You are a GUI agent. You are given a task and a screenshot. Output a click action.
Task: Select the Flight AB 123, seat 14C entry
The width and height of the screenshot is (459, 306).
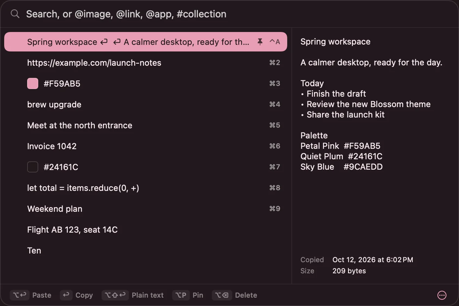click(x=146, y=229)
